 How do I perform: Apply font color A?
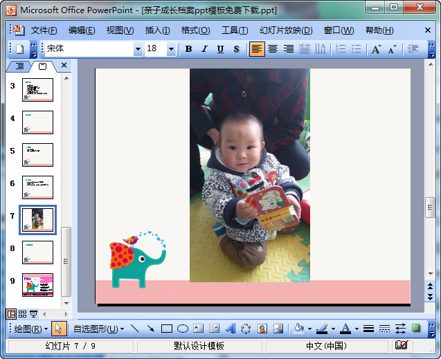[345, 329]
